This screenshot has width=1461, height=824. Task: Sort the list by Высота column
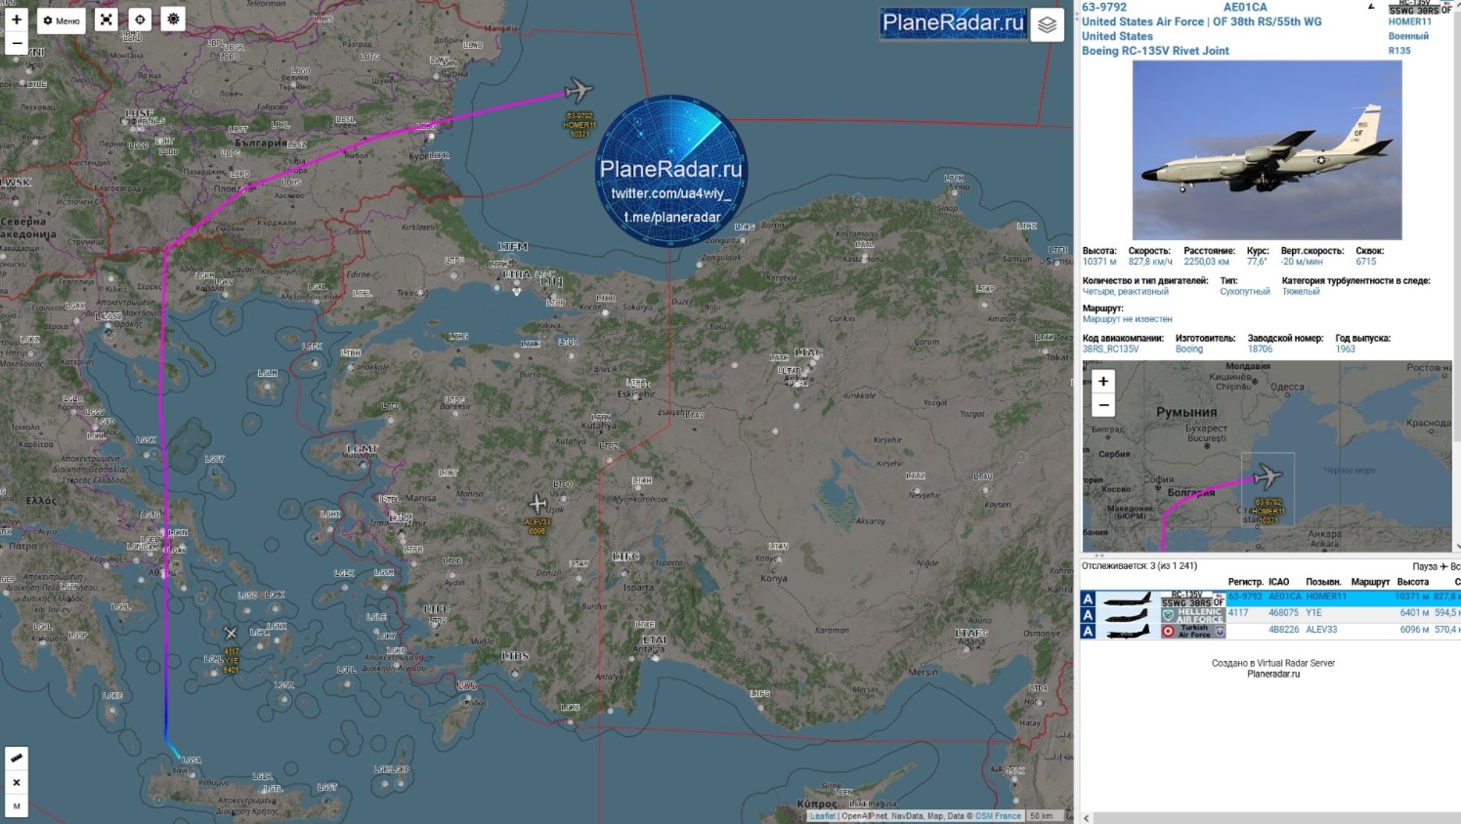click(x=1413, y=582)
